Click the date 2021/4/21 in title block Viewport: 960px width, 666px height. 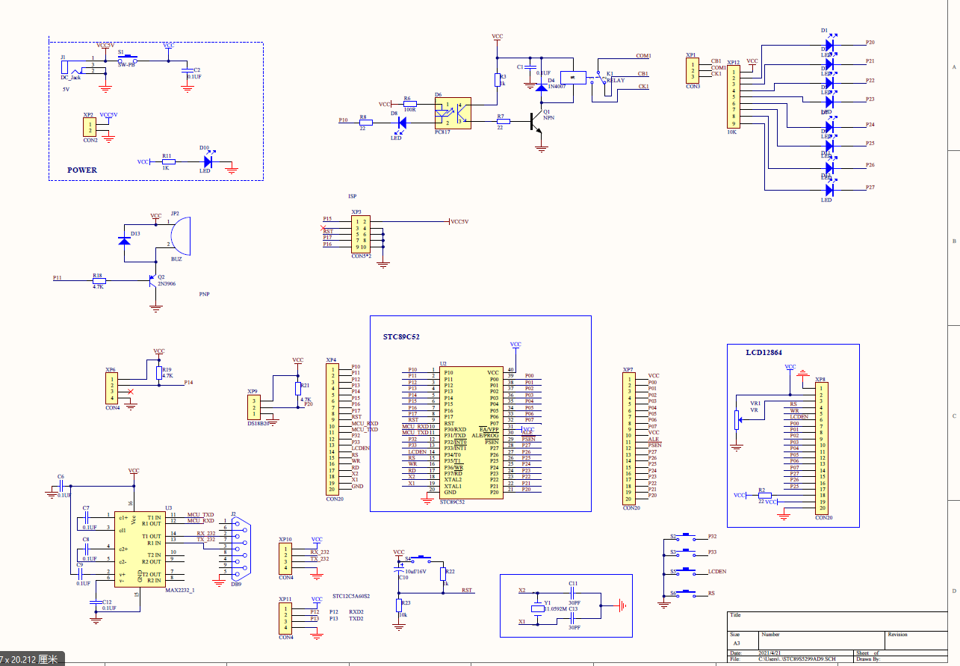pyautogui.click(x=771, y=653)
